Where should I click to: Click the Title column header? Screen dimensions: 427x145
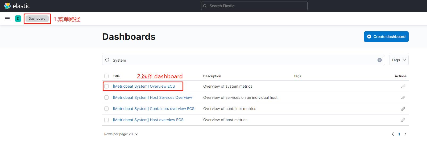click(116, 76)
